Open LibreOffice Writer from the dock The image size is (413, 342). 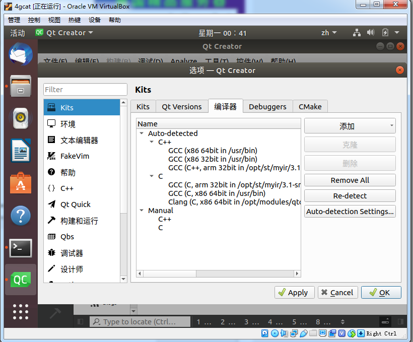point(21,151)
